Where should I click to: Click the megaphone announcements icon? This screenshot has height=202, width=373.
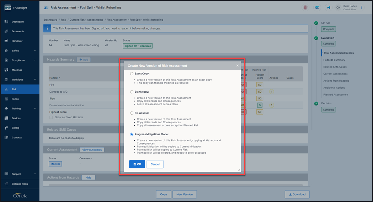click(x=329, y=7)
